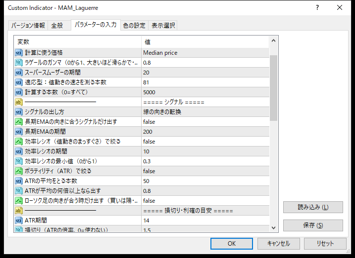Click the bool icon beside ボラティリティ（ATR）で絞る
This screenshot has height=258, width=355.
point(19,171)
